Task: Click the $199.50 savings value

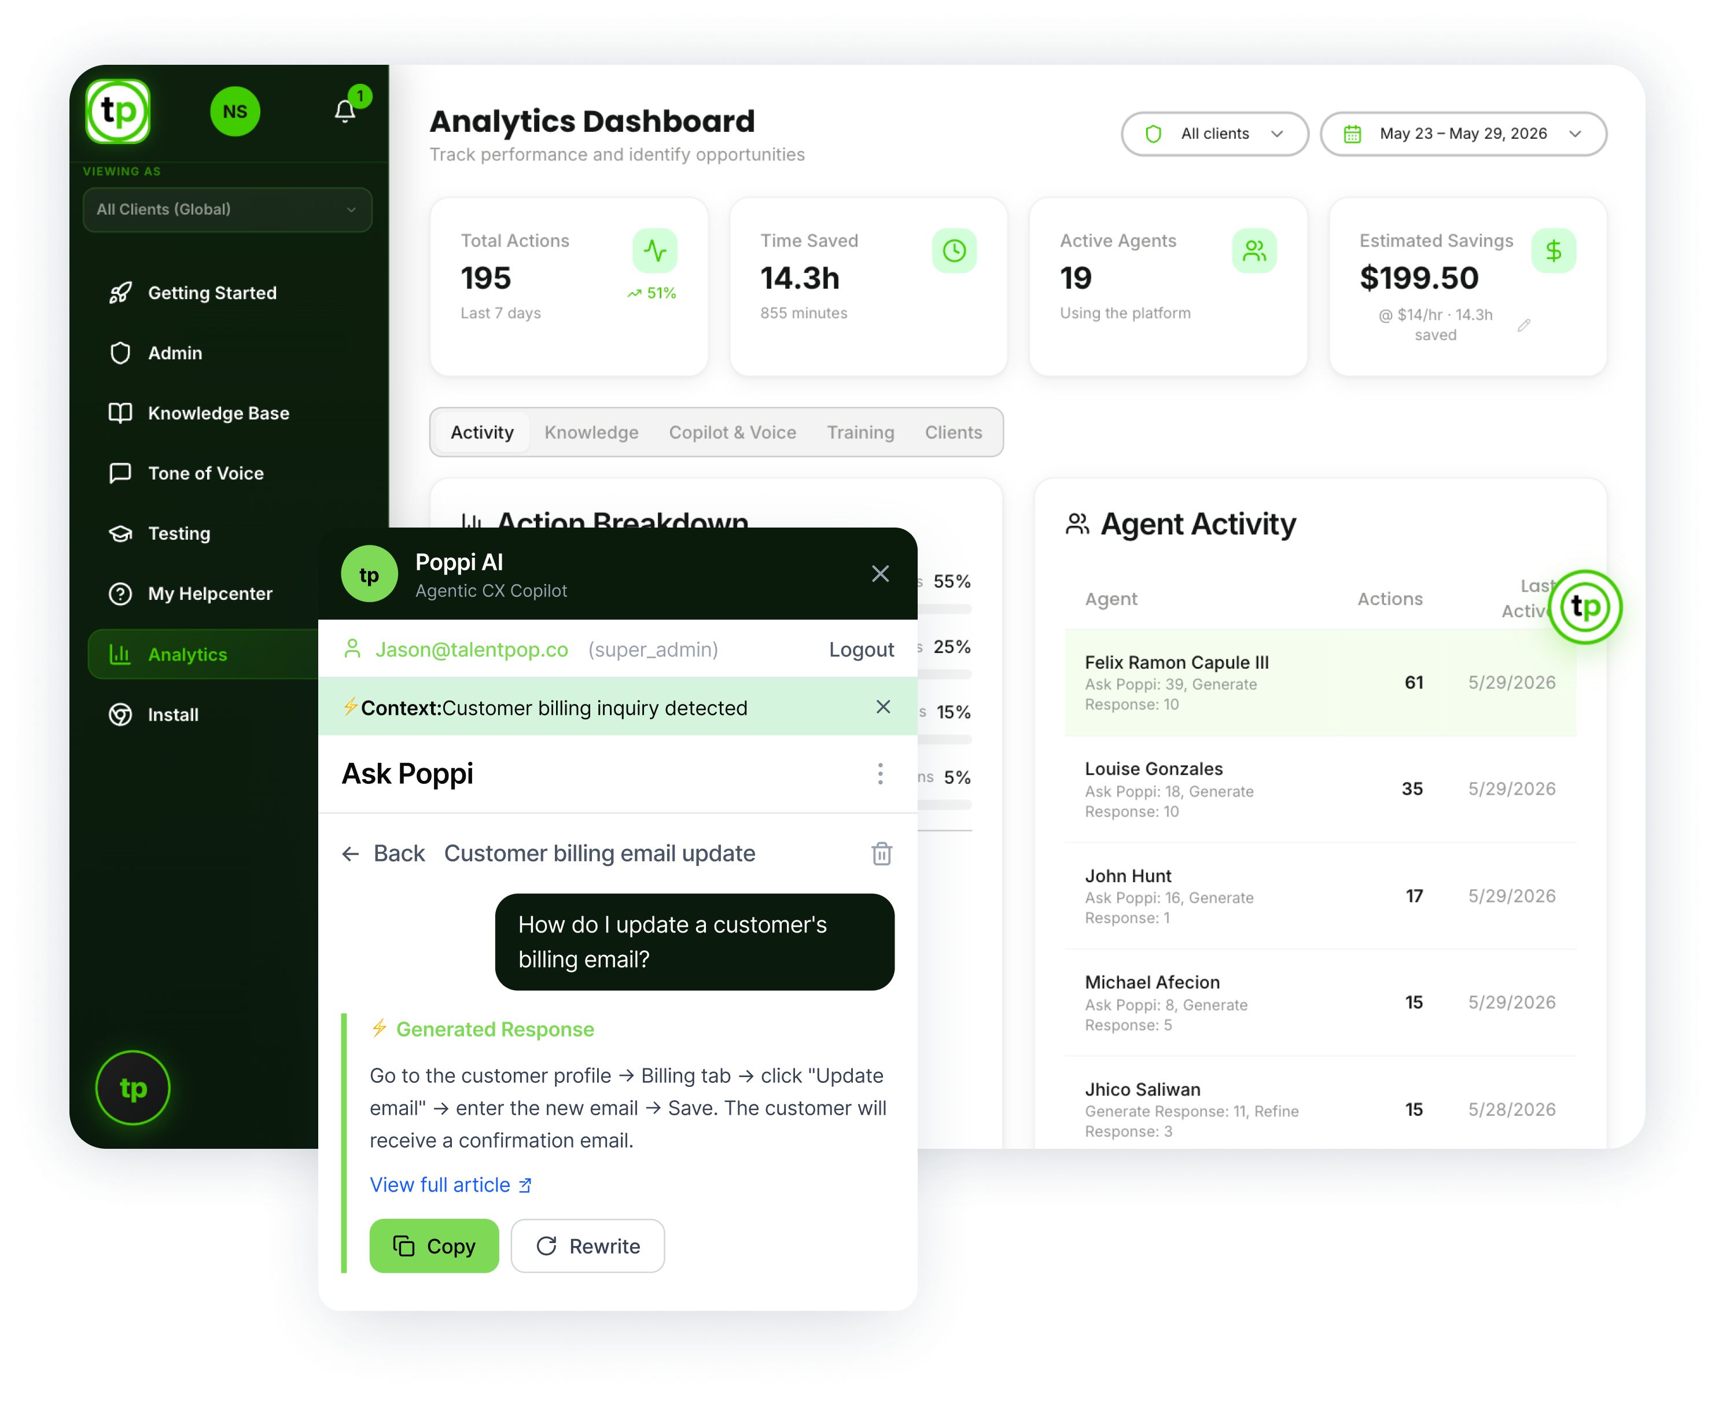Action: coord(1419,278)
